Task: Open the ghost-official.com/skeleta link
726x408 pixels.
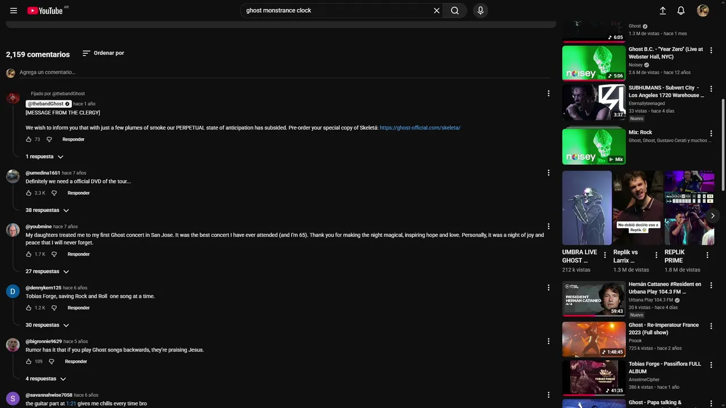Action: click(x=420, y=128)
